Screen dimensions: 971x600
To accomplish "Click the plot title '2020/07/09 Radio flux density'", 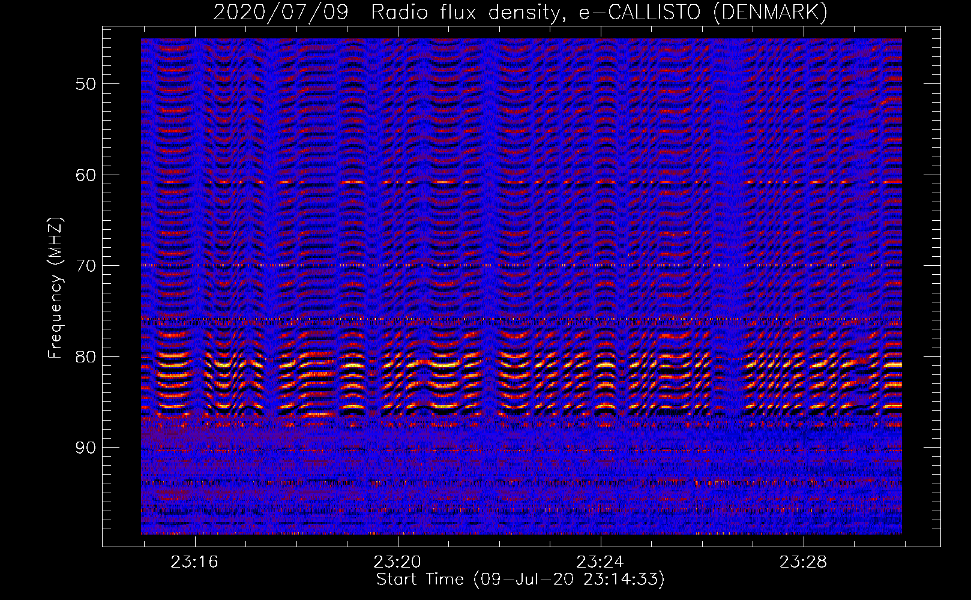I will coord(520,12).
